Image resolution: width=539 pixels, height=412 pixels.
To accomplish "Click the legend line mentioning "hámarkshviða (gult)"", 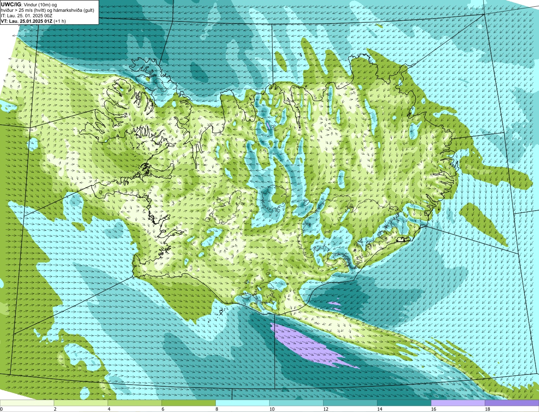I will [48, 10].
